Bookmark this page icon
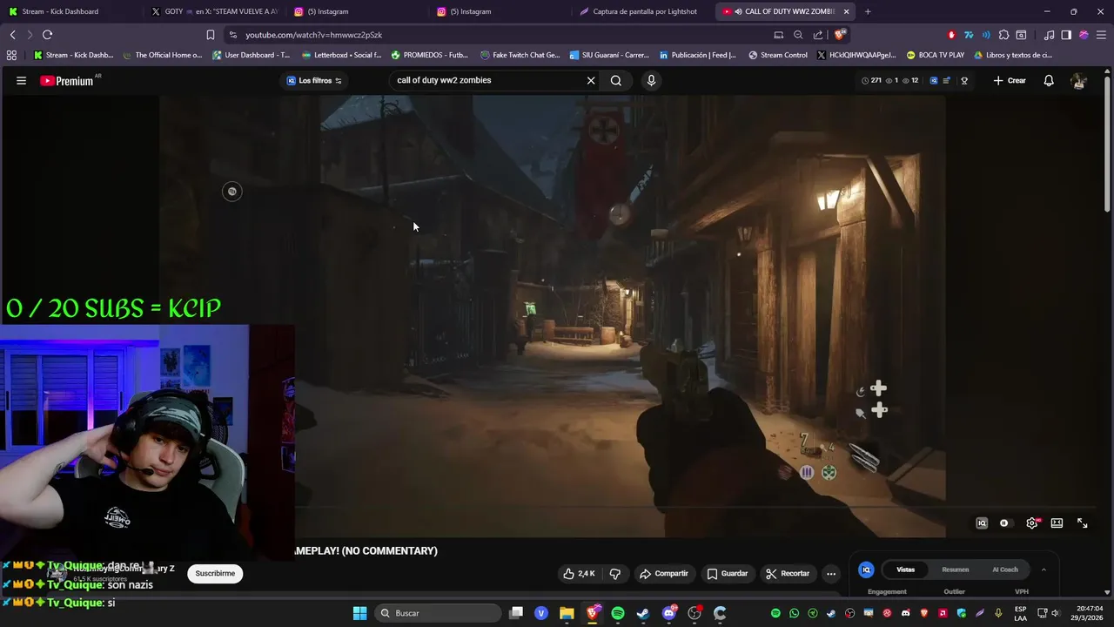Image resolution: width=1114 pixels, height=627 pixels. pos(211,35)
